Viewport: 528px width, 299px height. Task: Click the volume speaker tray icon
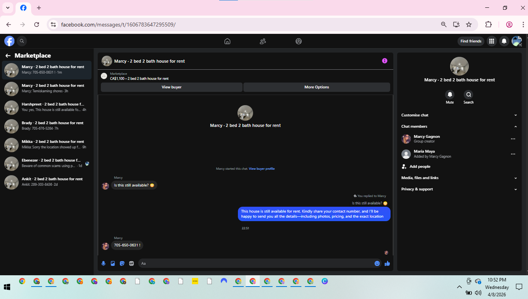tap(478, 292)
